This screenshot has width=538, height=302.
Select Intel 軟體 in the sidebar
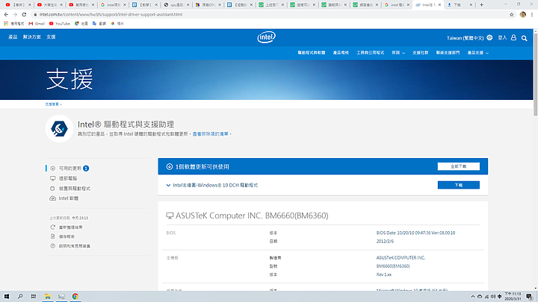click(69, 198)
